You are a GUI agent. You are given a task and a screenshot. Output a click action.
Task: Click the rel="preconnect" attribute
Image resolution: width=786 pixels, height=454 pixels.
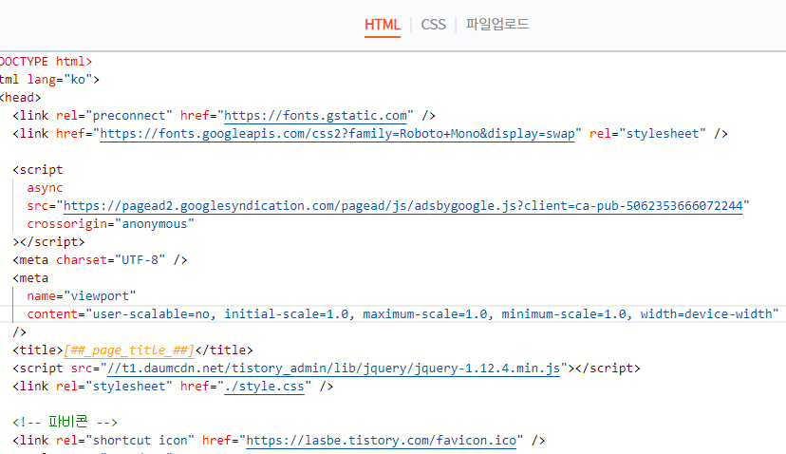114,116
